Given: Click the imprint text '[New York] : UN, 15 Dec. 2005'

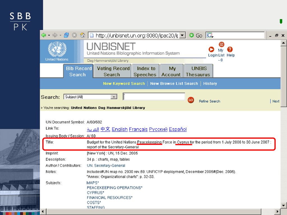Looking at the screenshot, I should point(112,153).
